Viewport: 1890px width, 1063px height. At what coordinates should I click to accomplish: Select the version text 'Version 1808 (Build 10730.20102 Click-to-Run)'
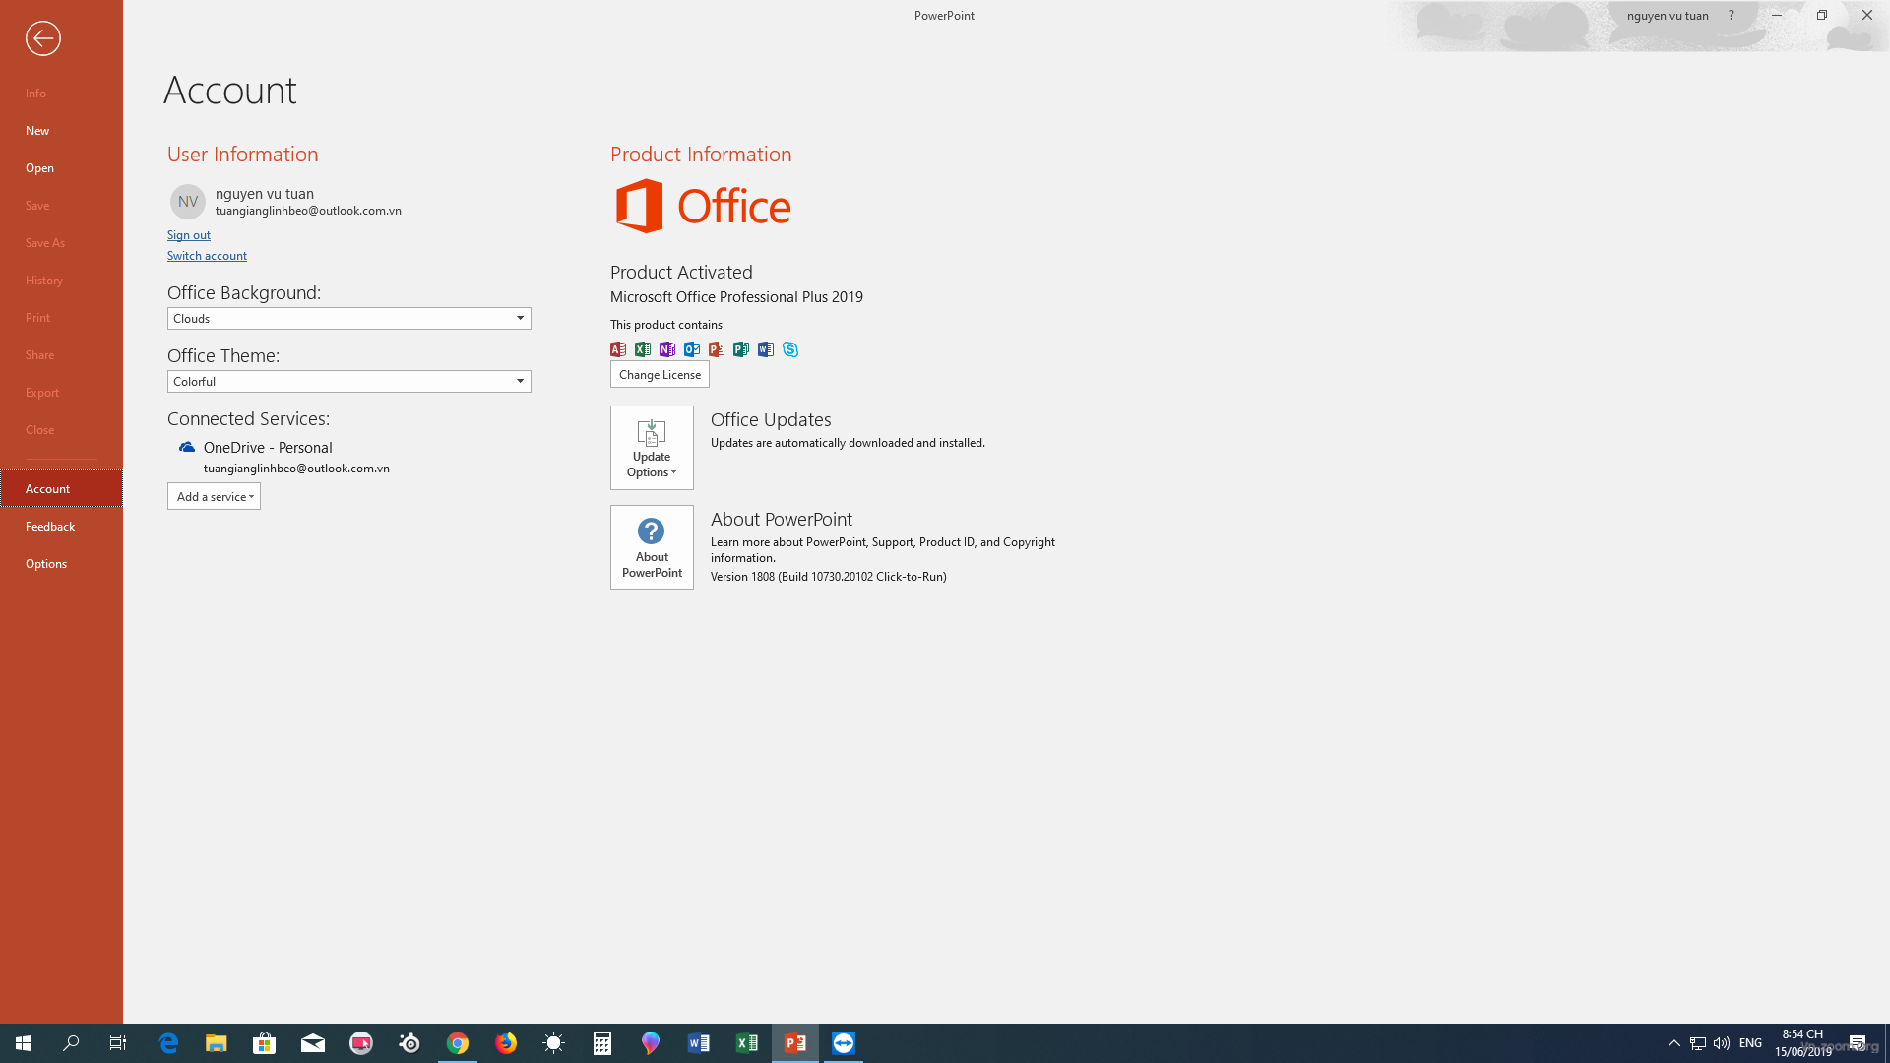click(829, 577)
